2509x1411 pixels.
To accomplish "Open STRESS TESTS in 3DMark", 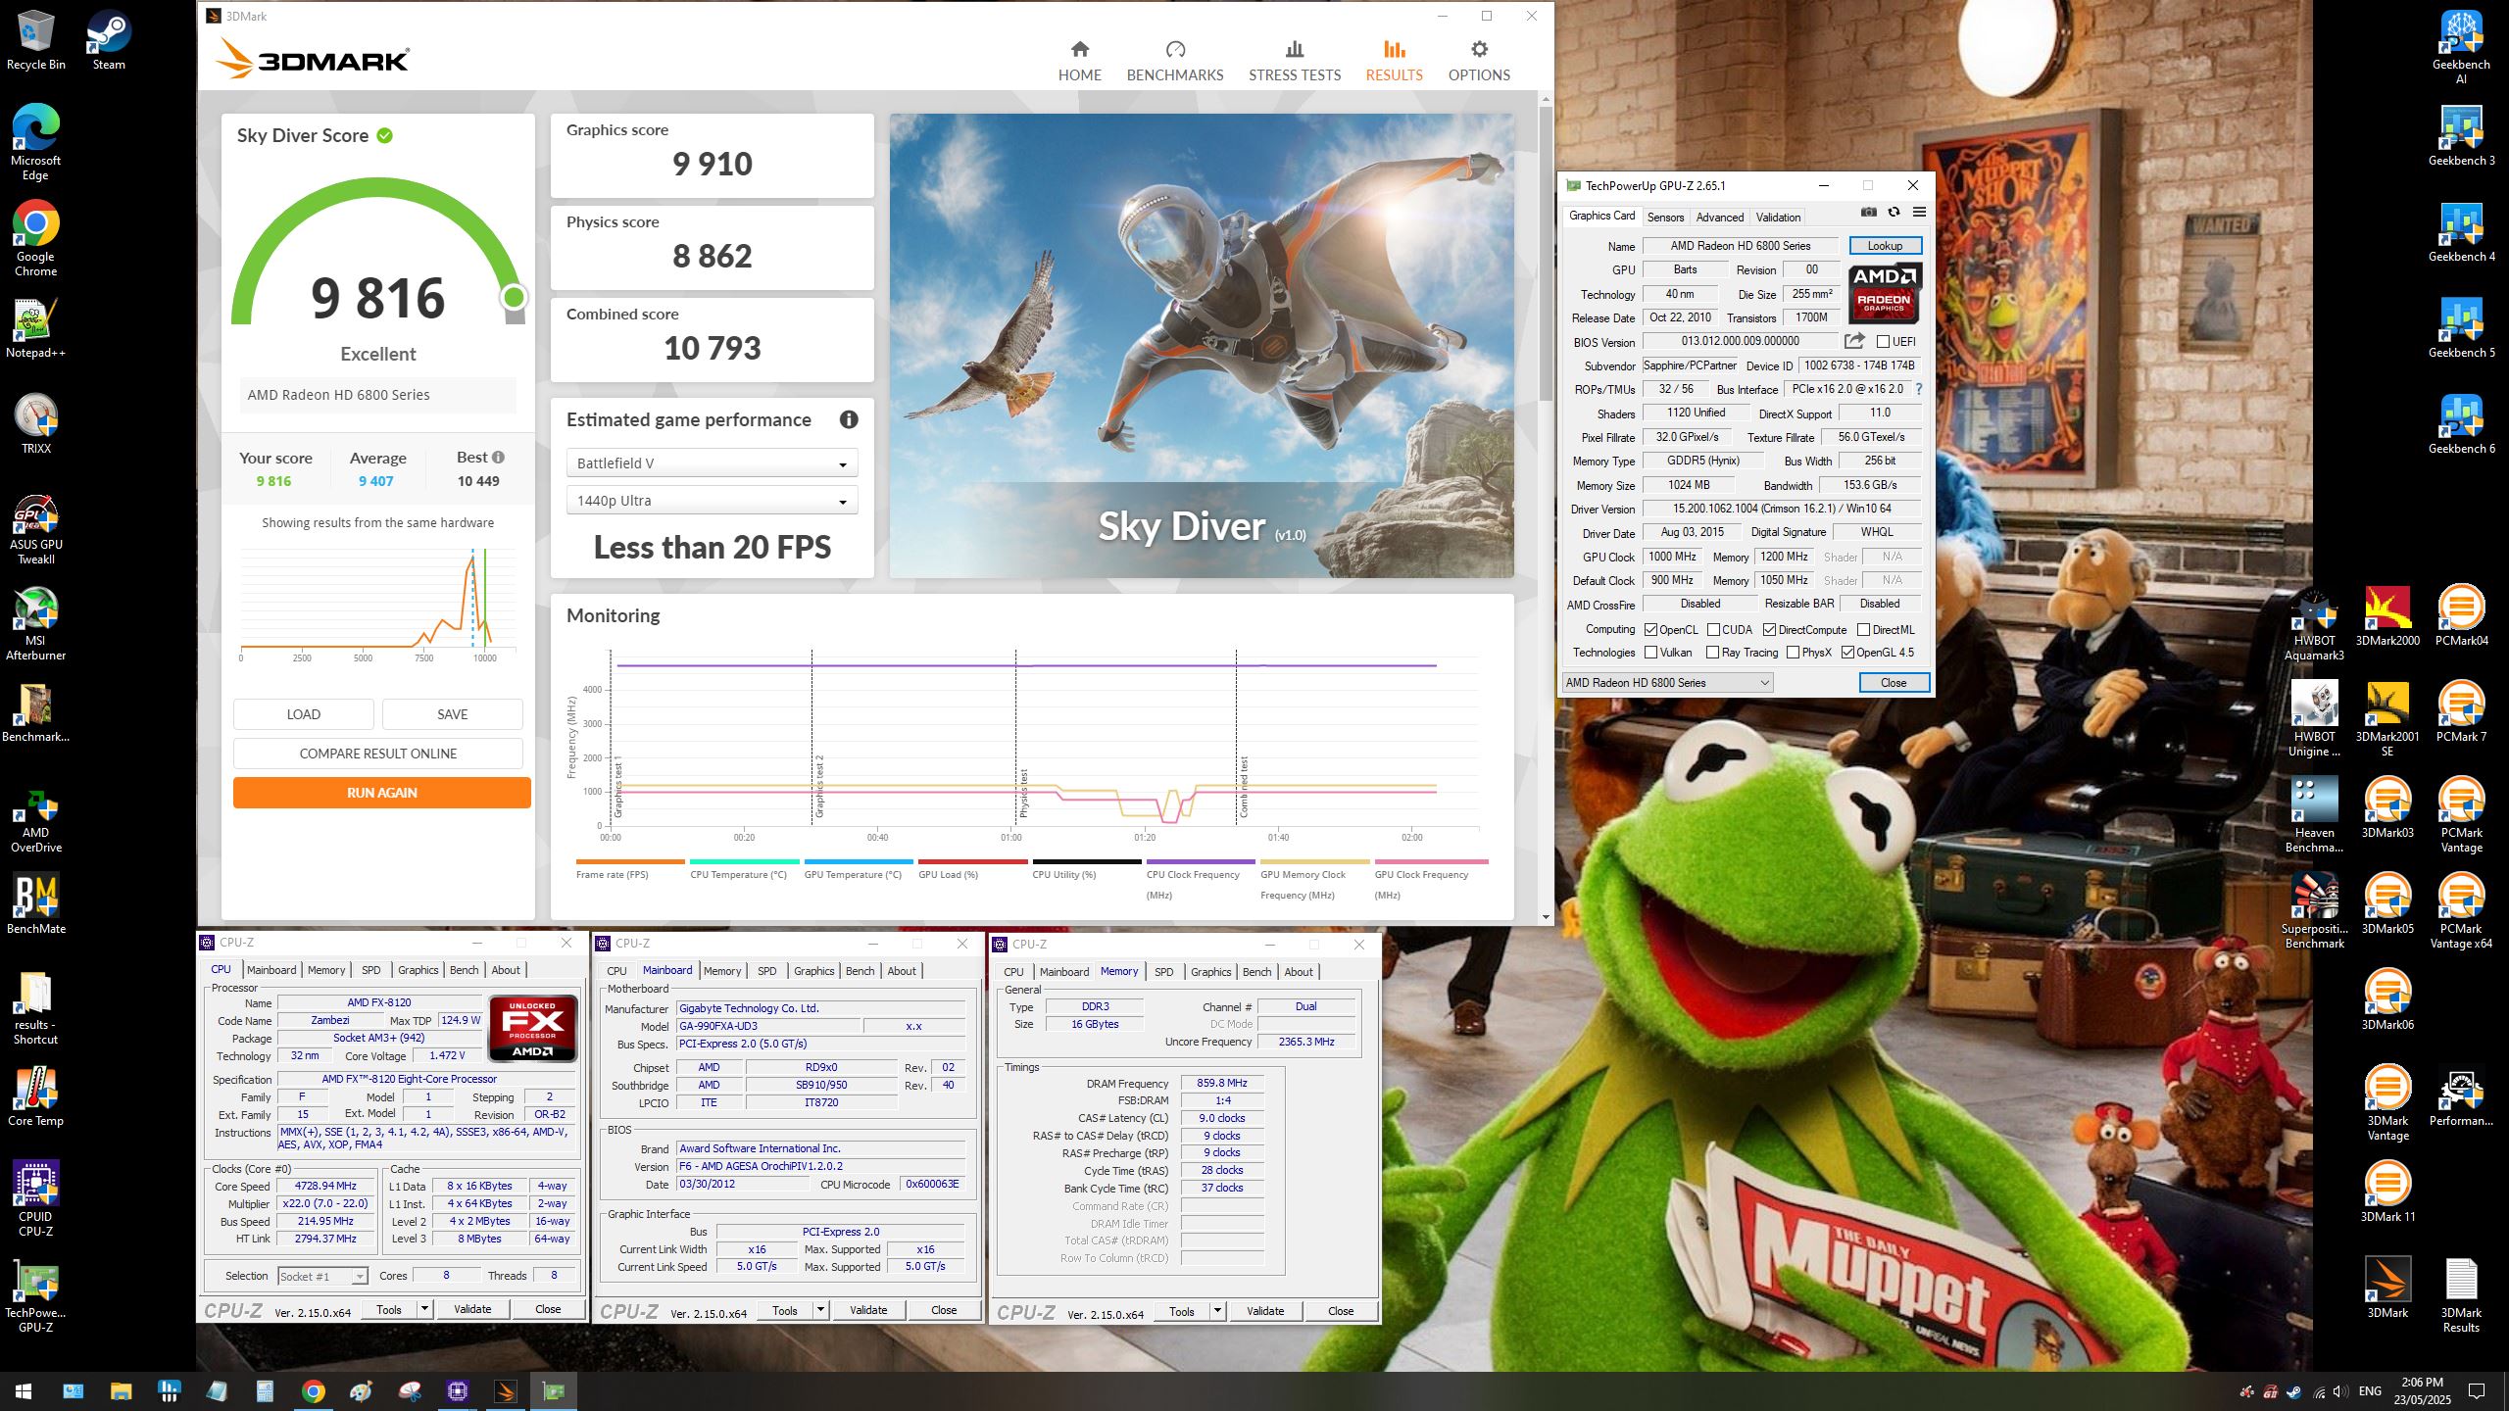I will tap(1295, 61).
